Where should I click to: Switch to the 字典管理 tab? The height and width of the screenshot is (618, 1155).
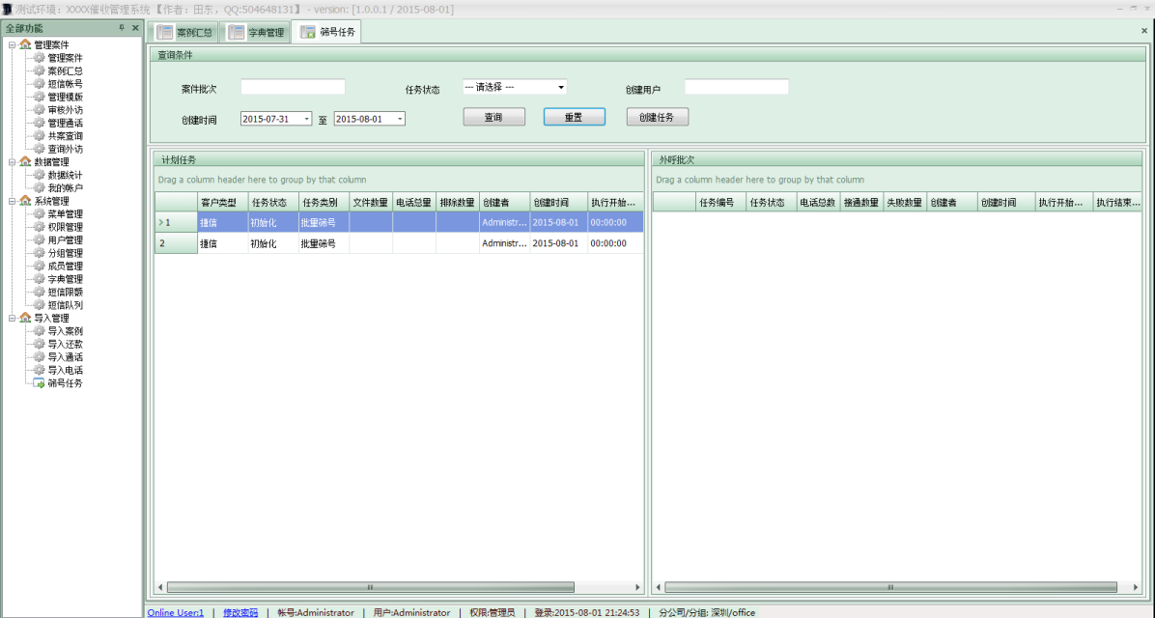[x=257, y=32]
